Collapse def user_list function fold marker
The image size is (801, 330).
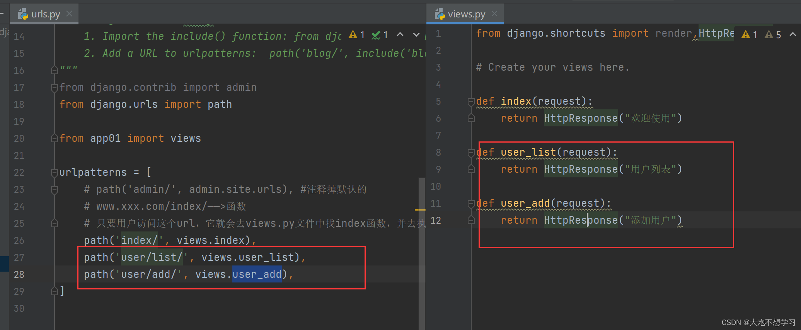471,153
